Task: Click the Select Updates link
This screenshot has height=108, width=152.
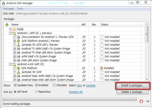Action: (x=91, y=85)
